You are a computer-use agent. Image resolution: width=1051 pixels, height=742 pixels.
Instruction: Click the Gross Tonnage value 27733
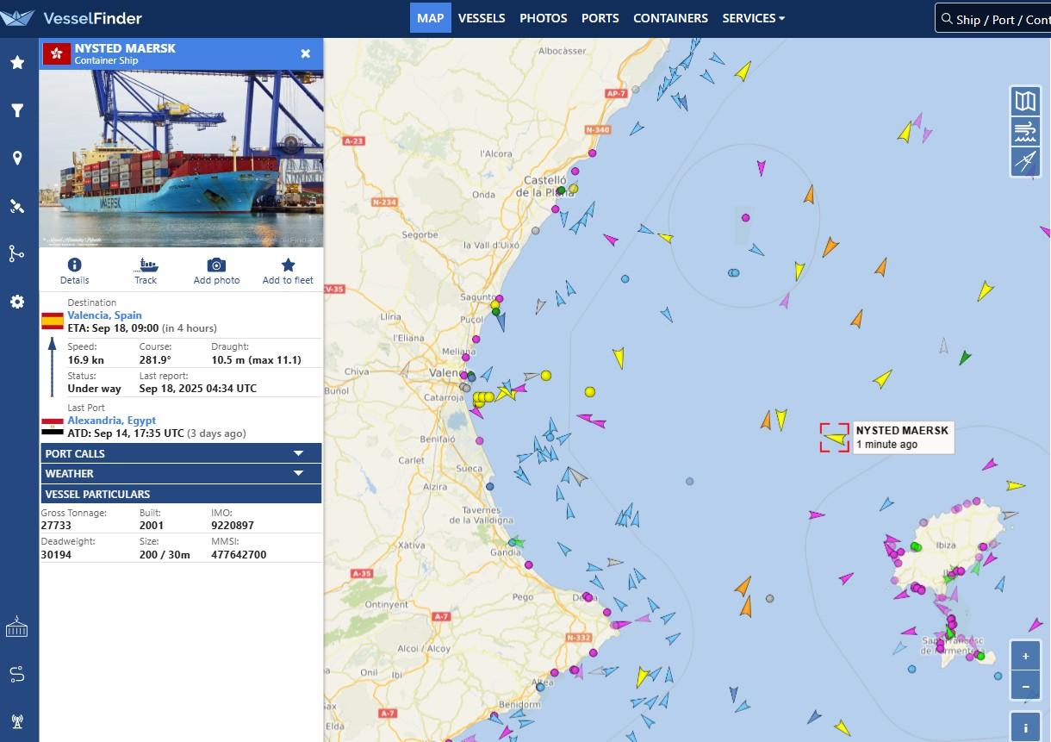click(56, 526)
